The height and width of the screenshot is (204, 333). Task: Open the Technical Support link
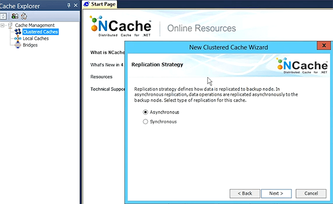coord(108,89)
